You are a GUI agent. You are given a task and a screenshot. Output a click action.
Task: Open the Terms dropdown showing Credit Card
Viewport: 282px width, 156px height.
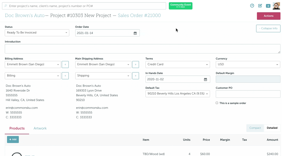click(177, 64)
